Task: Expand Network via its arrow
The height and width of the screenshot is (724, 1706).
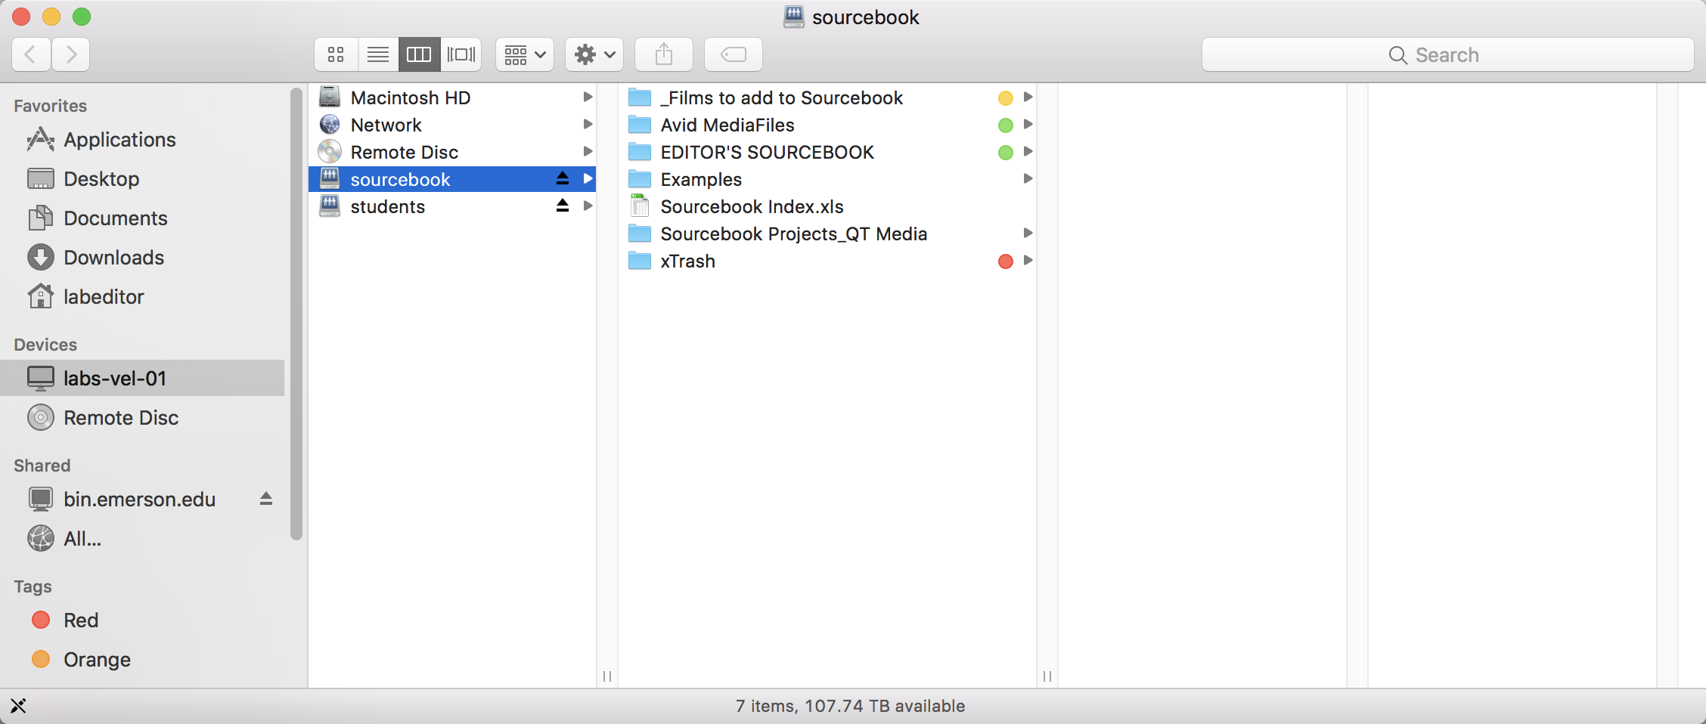Action: tap(588, 124)
